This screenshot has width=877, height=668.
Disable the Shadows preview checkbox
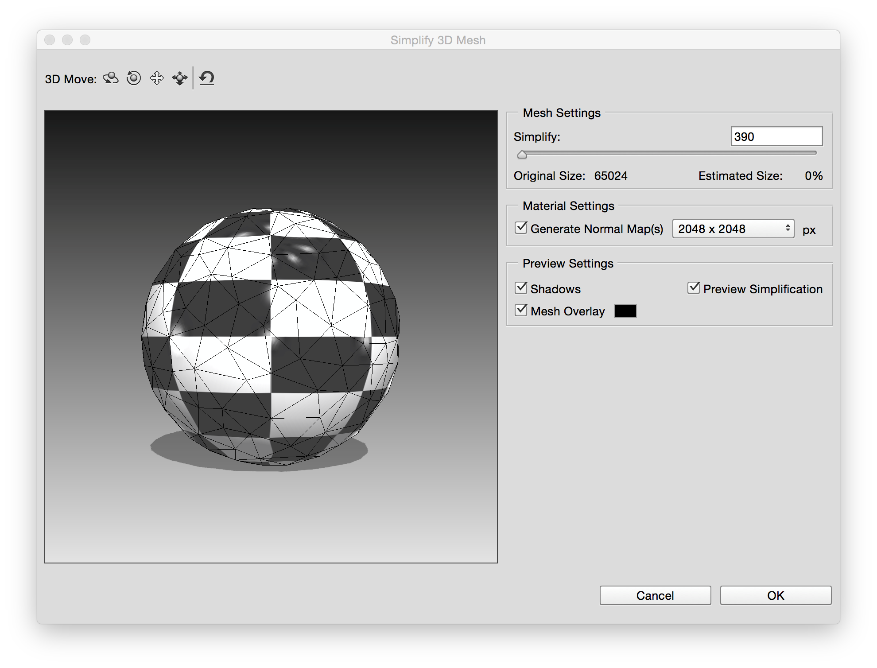pyautogui.click(x=521, y=288)
